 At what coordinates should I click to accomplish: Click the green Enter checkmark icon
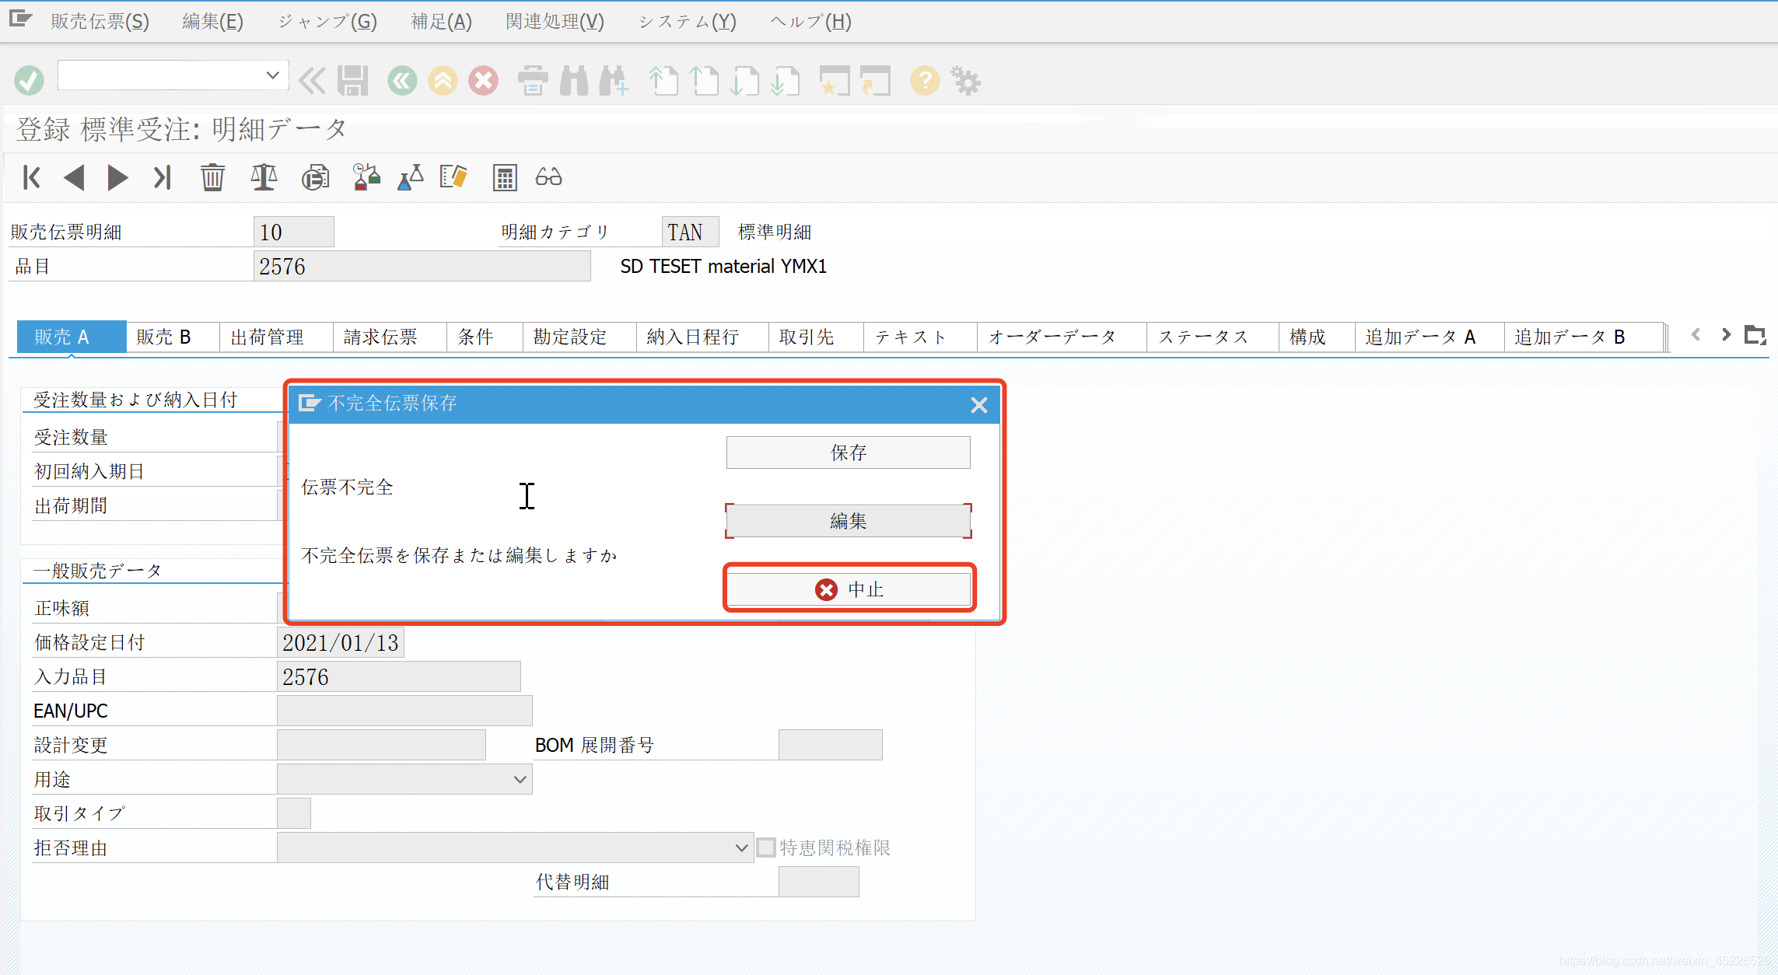[x=29, y=80]
